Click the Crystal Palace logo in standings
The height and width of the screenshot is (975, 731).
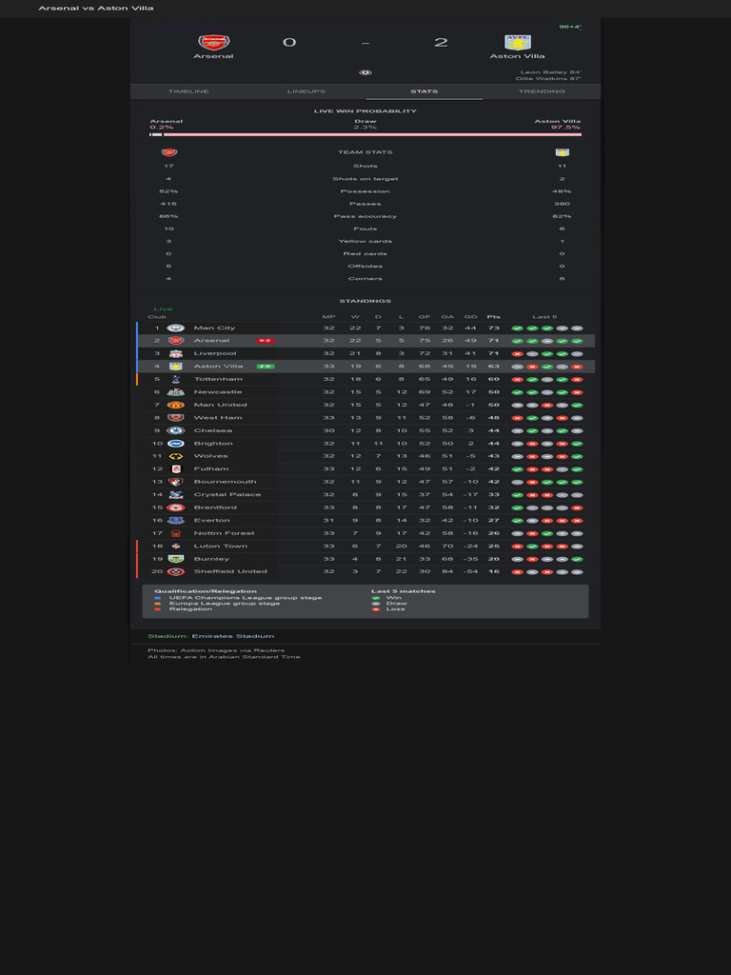click(176, 495)
